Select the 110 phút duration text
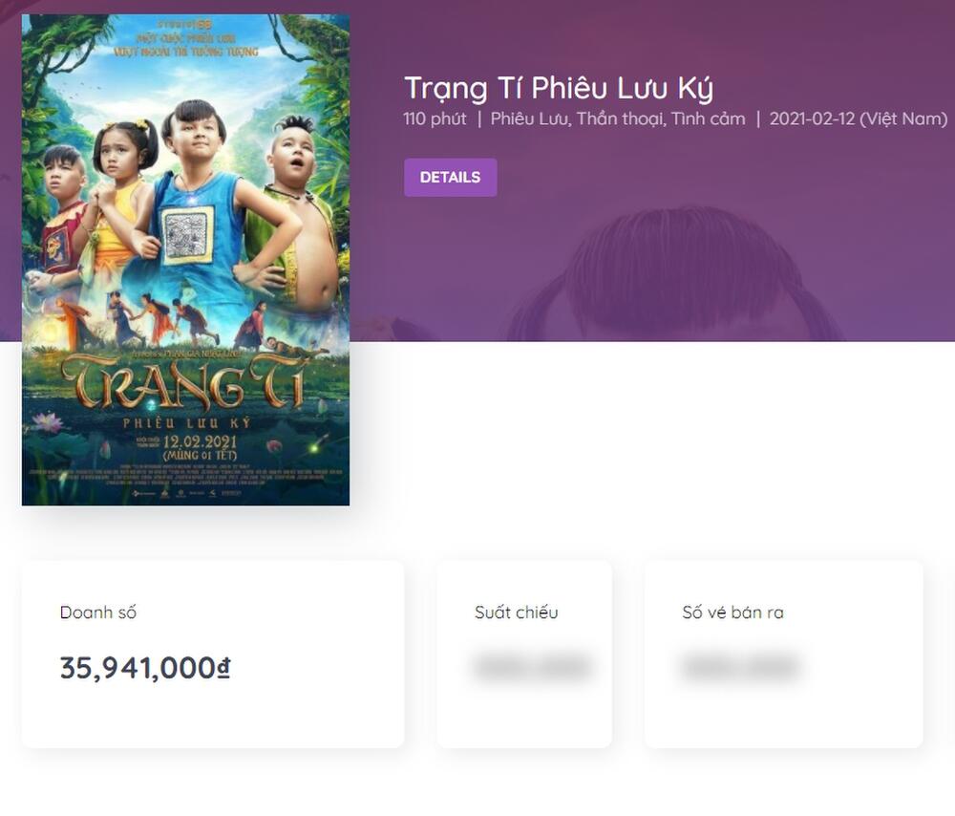Viewport: 955px width, 816px height. [435, 119]
